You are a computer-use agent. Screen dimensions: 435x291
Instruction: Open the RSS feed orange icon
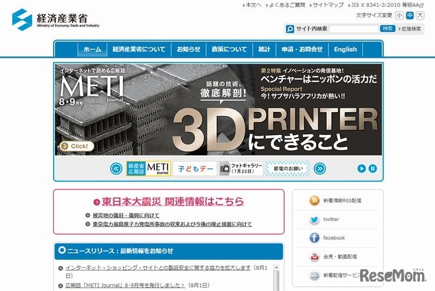(x=314, y=201)
